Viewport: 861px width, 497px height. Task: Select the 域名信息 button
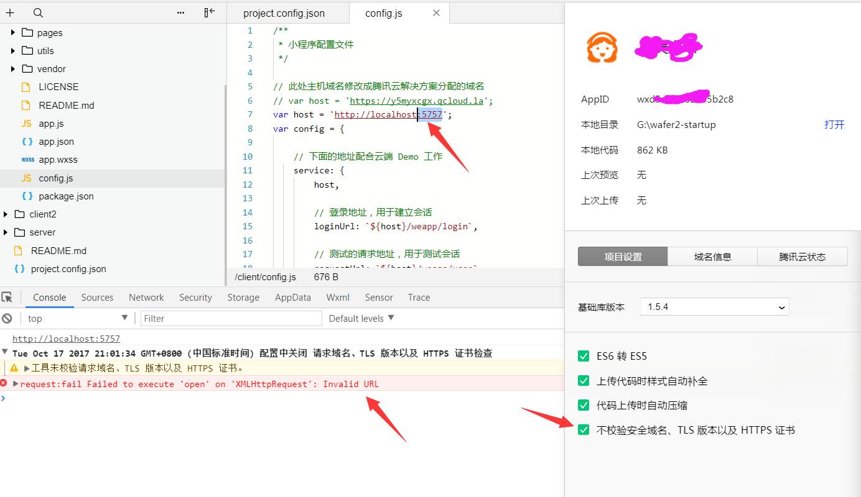point(712,257)
